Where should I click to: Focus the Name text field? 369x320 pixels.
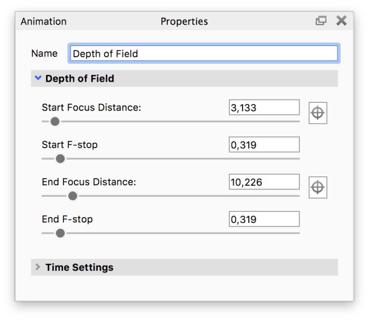[x=204, y=53]
